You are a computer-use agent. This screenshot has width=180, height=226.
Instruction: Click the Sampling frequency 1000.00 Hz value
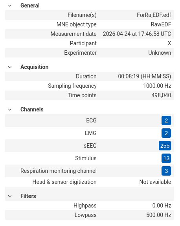(x=157, y=86)
